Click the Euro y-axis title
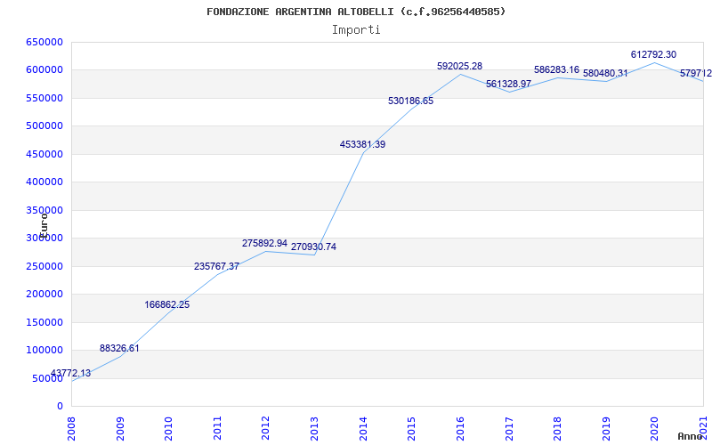Screen dimensions: 712x445 (x=44, y=225)
